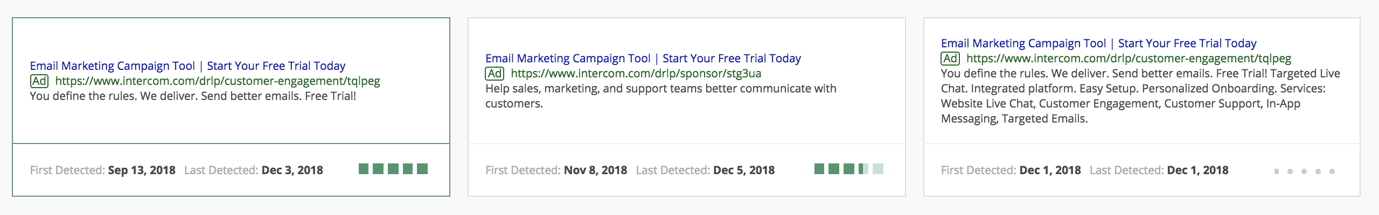1379x215 pixels.
Task: Click the partially faded green squares indicator
Action: click(848, 169)
